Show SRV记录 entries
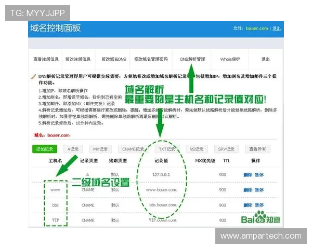This screenshot has height=249, width=312. (226, 149)
